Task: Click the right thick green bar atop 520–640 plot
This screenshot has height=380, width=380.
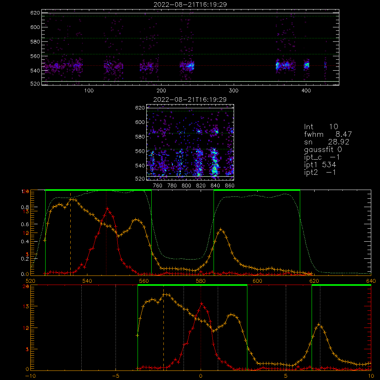Action: 257,190
